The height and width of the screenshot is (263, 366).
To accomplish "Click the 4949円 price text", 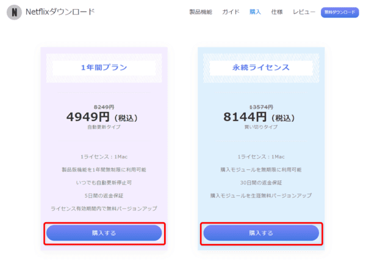I will [x=87, y=116].
